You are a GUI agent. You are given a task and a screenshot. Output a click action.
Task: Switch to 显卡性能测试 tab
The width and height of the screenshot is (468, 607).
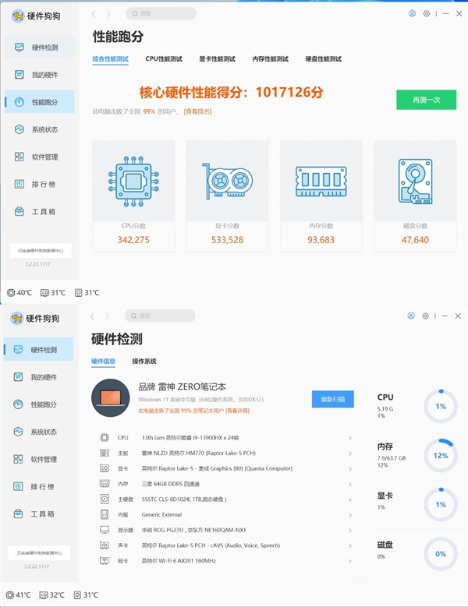pyautogui.click(x=218, y=59)
